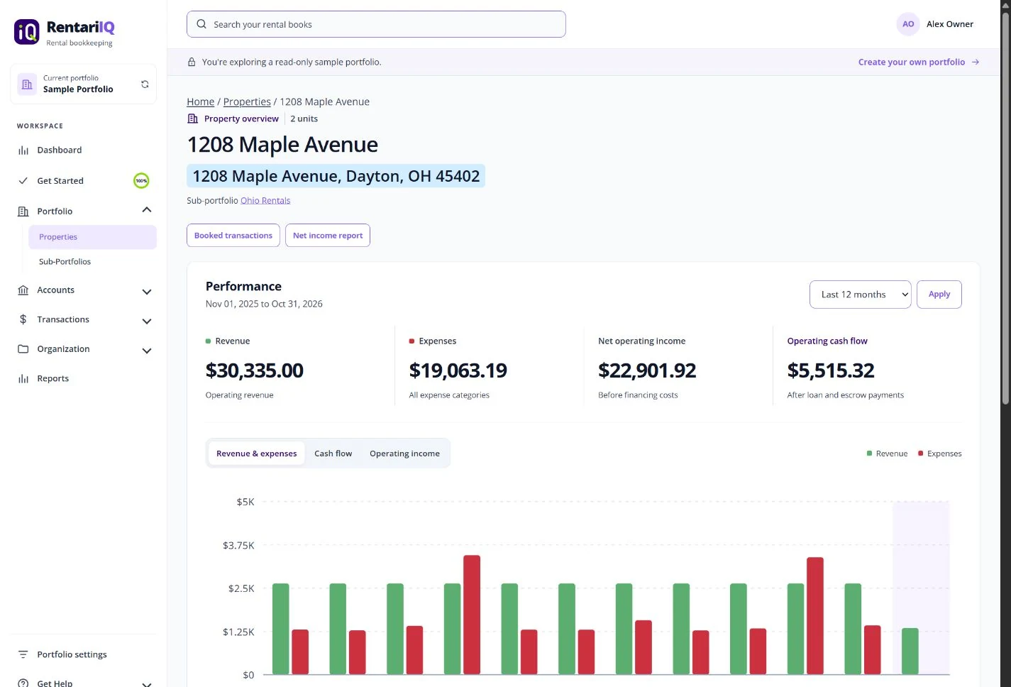Click the Accounts bank icon
1011x687 pixels.
click(23, 290)
